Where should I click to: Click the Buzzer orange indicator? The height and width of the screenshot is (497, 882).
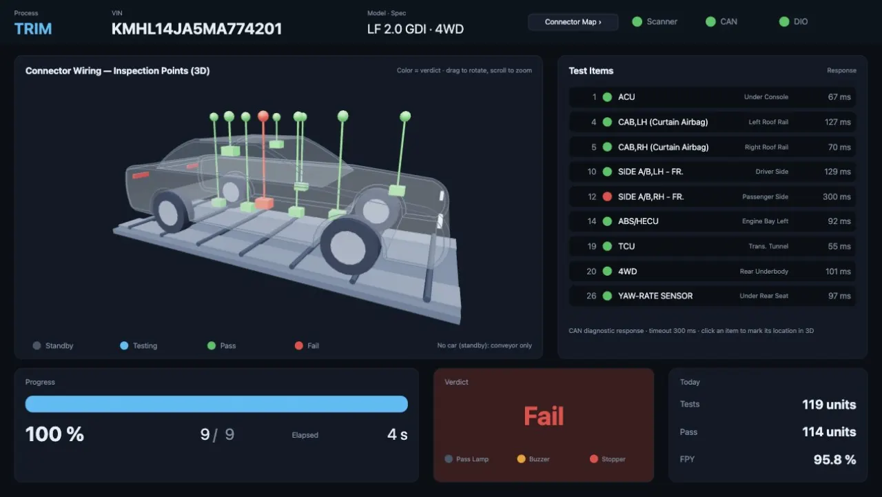tap(521, 459)
